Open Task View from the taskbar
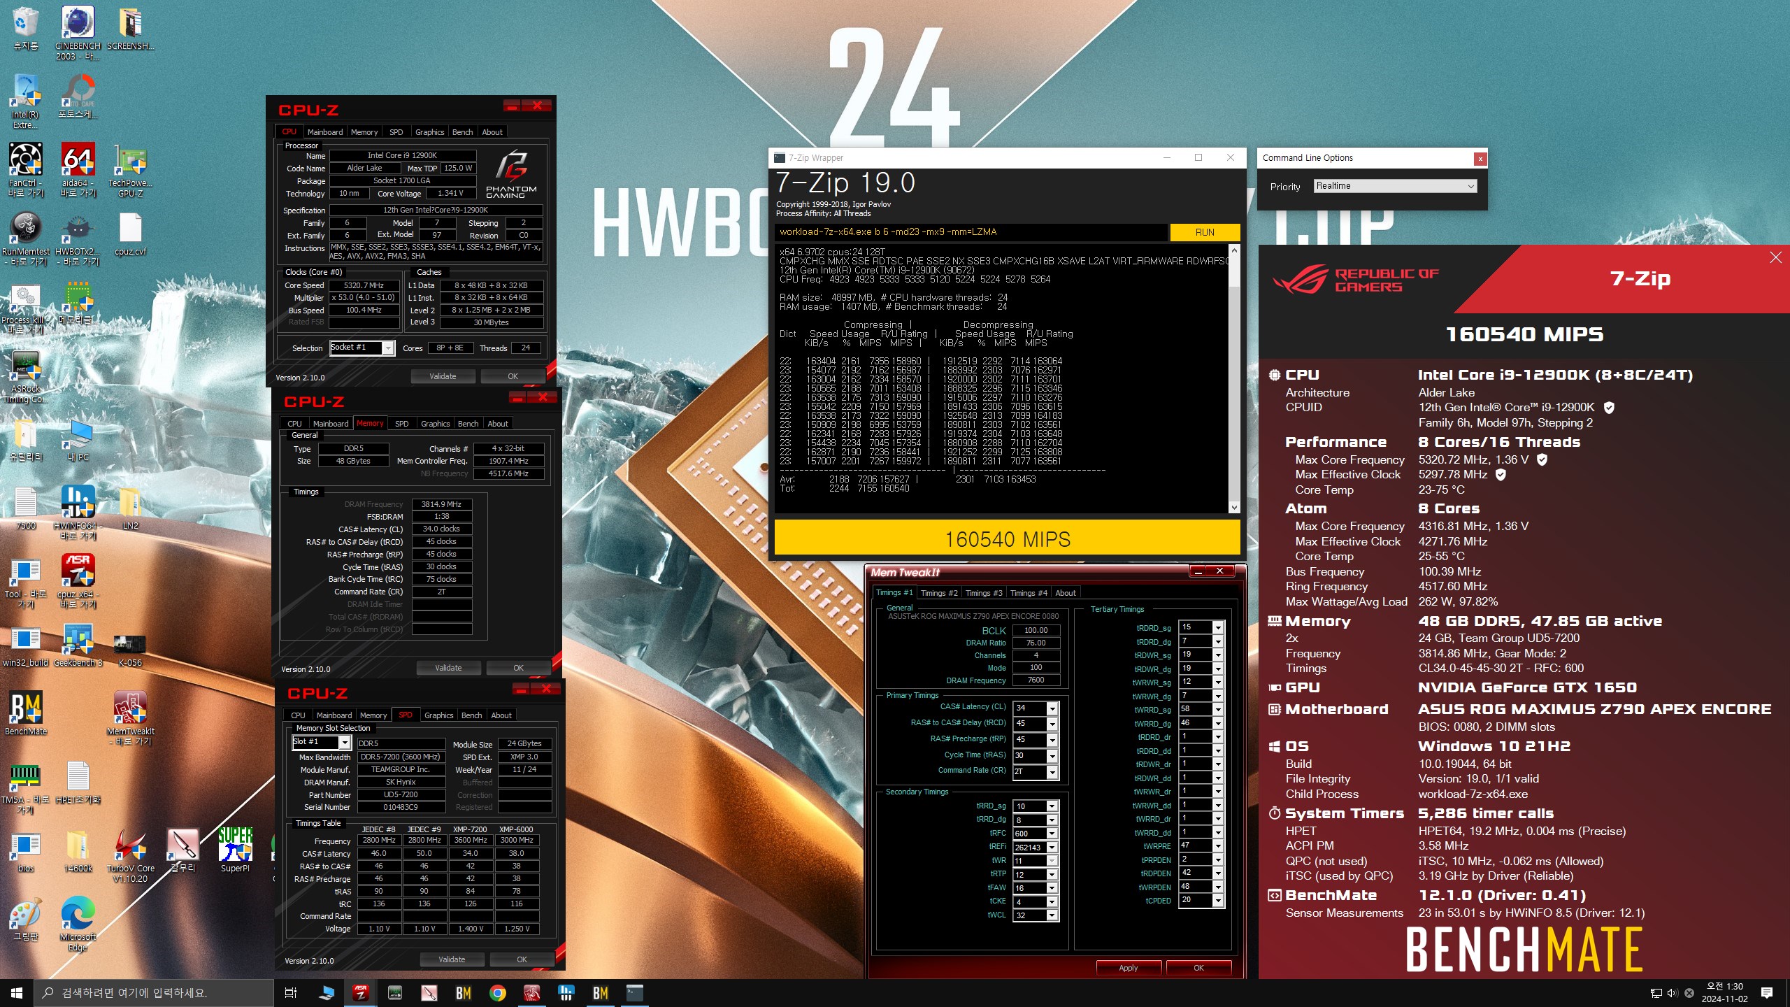The width and height of the screenshot is (1790, 1007). click(291, 992)
